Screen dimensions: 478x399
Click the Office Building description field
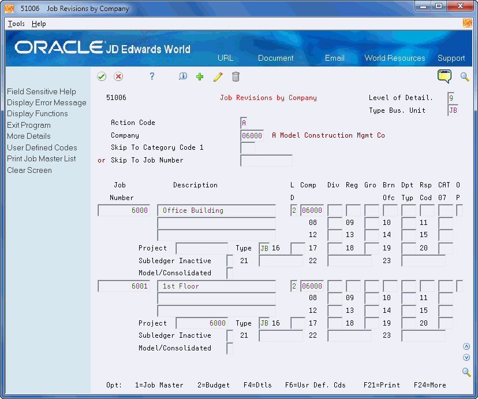(x=216, y=210)
